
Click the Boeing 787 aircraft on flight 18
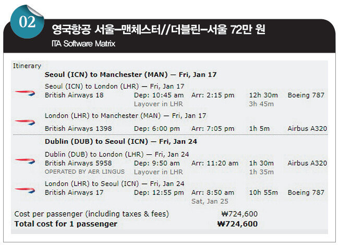[306, 95]
